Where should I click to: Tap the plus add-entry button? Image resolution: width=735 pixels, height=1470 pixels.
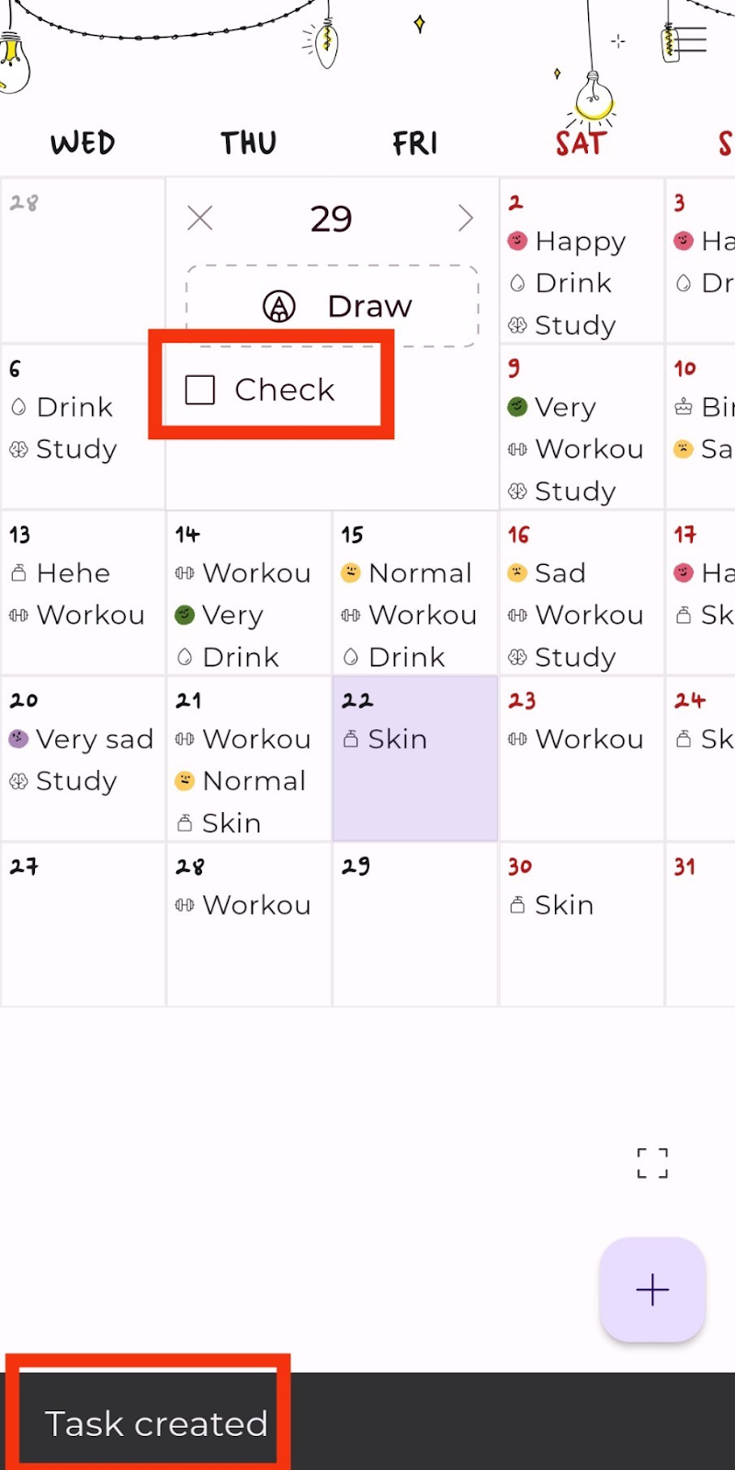(652, 1290)
